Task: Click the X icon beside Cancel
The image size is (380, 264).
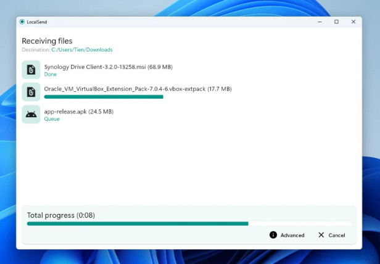Action: coord(321,235)
